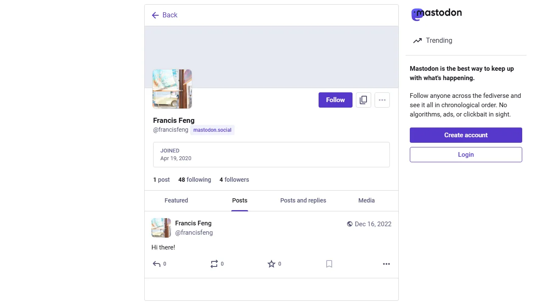Open the post's ellipsis options menu

386,264
